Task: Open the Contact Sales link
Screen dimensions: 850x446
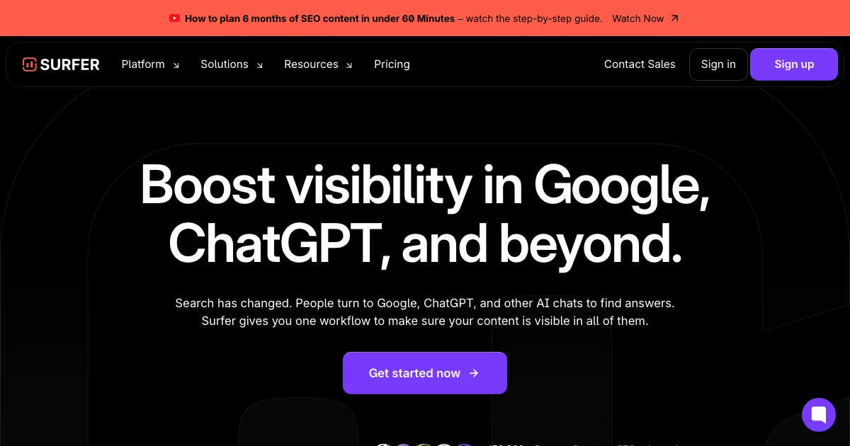Action: pos(640,64)
